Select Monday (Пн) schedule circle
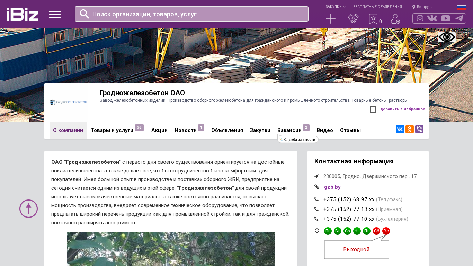 point(328,231)
